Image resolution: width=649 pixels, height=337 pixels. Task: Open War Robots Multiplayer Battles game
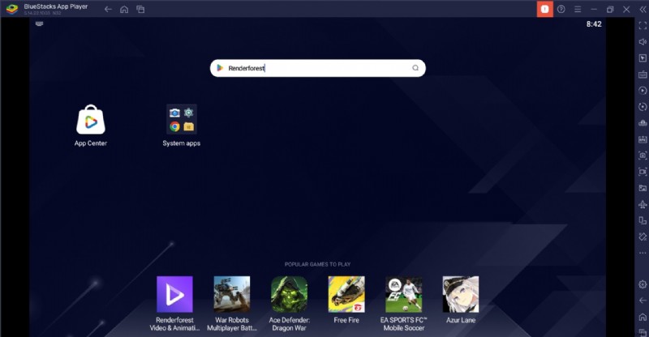231,294
